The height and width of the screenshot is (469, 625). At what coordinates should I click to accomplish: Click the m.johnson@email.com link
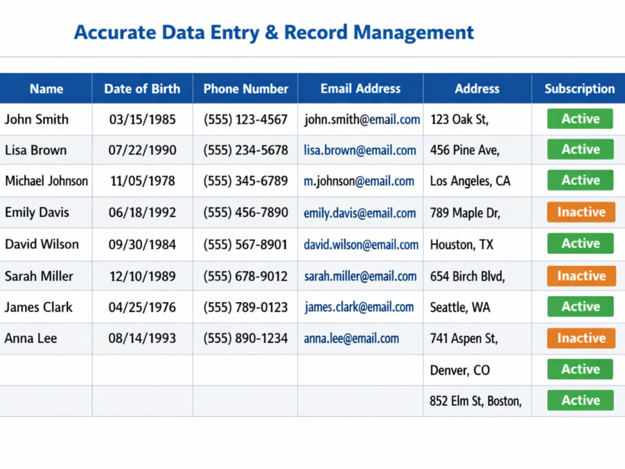coord(359,181)
